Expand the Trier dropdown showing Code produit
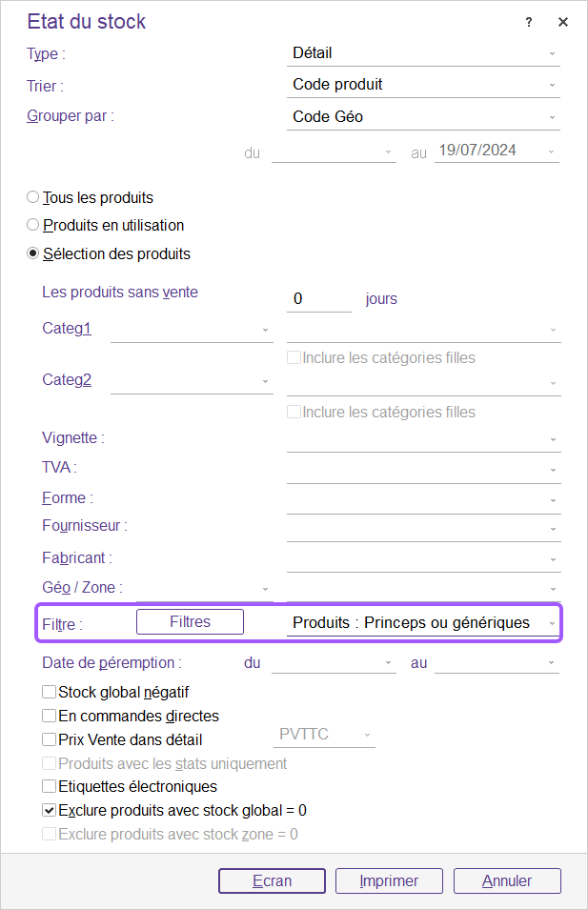 tap(424, 84)
